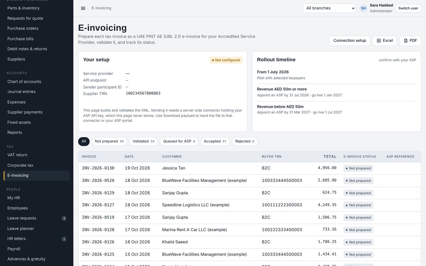Open Connection setup

tap(350, 40)
